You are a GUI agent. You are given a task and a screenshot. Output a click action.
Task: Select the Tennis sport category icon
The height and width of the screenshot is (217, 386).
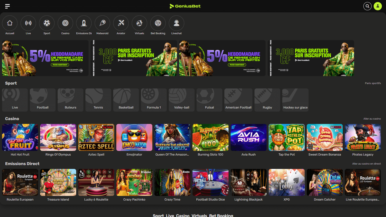coord(98,100)
